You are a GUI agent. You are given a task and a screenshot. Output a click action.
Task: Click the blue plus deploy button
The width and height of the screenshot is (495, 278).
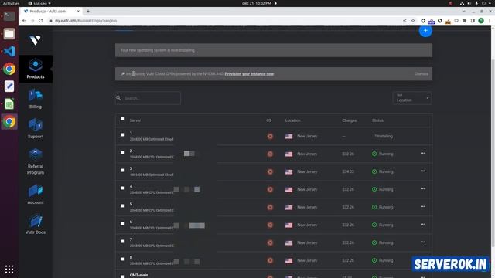coord(425,31)
